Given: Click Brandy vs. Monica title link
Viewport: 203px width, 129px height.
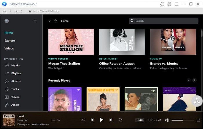Looking at the screenshot, I should click(x=164, y=64).
